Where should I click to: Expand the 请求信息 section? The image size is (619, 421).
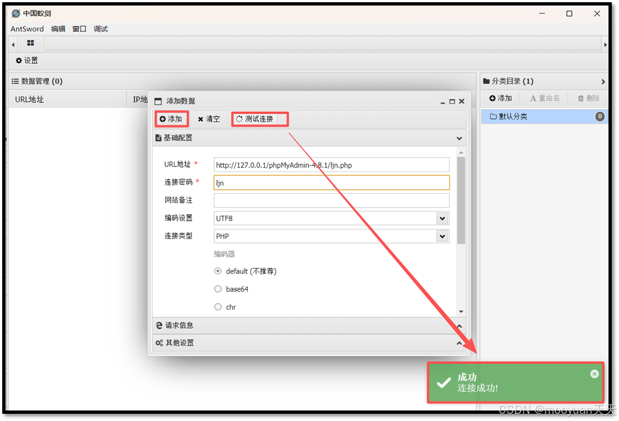point(309,325)
